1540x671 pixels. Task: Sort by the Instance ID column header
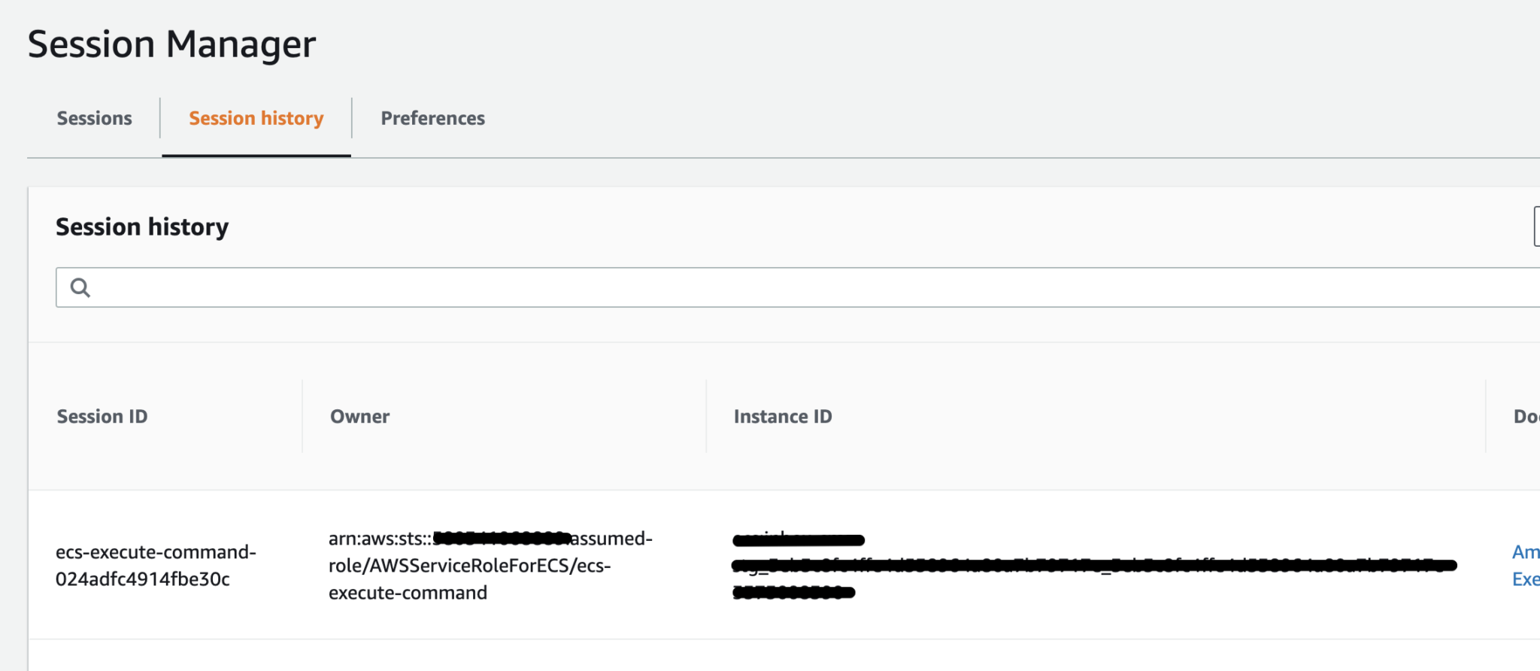tap(783, 416)
